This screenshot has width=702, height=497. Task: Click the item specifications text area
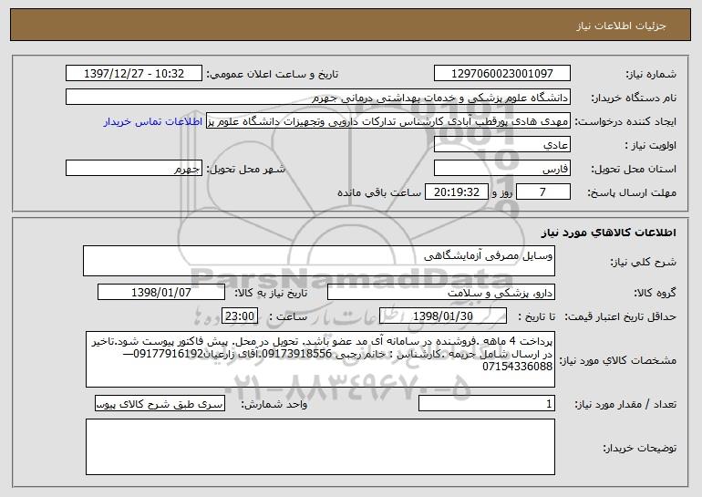click(x=320, y=359)
